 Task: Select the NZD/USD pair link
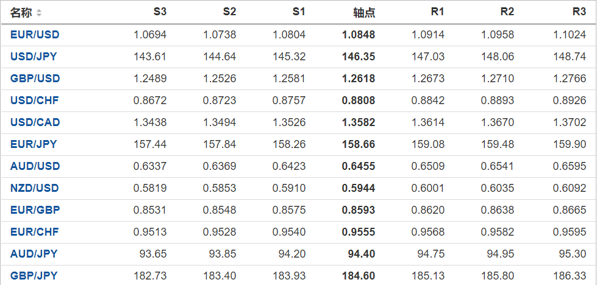[x=35, y=188]
